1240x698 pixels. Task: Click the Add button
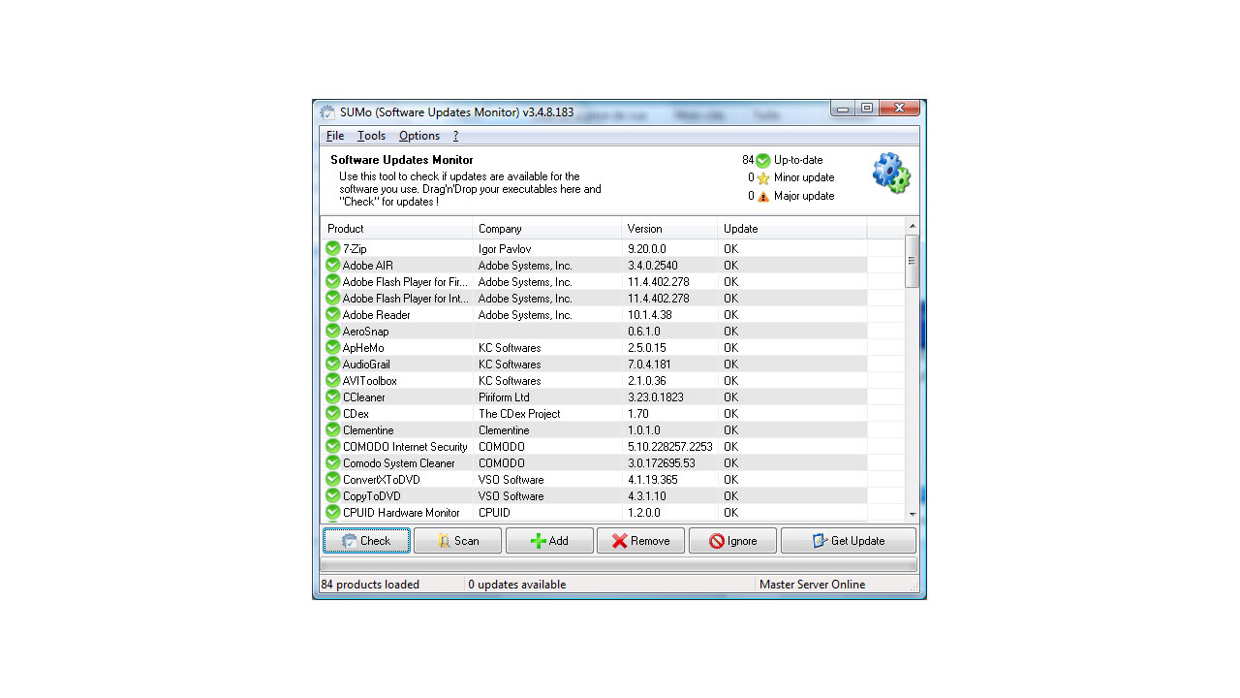point(549,541)
